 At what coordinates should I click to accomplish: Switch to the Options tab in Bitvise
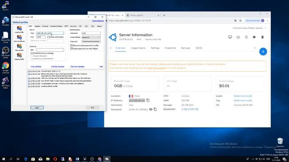pos(37,26)
